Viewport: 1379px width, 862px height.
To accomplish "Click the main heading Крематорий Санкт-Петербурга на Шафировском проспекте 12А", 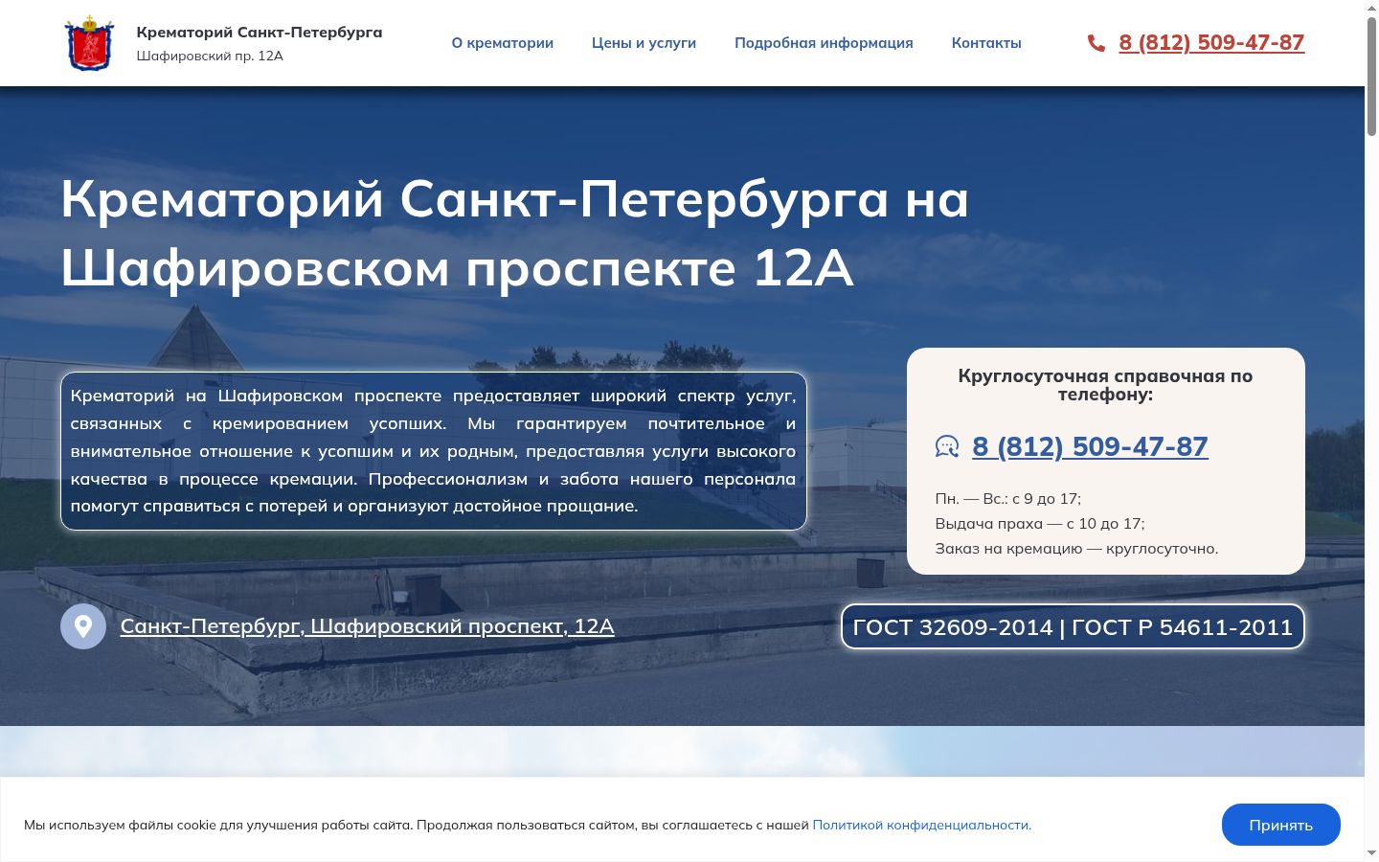I will coord(515,233).
